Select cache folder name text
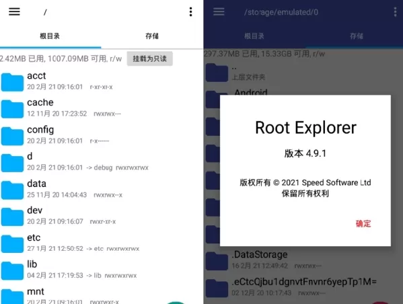This screenshot has height=304, width=403. pos(40,102)
